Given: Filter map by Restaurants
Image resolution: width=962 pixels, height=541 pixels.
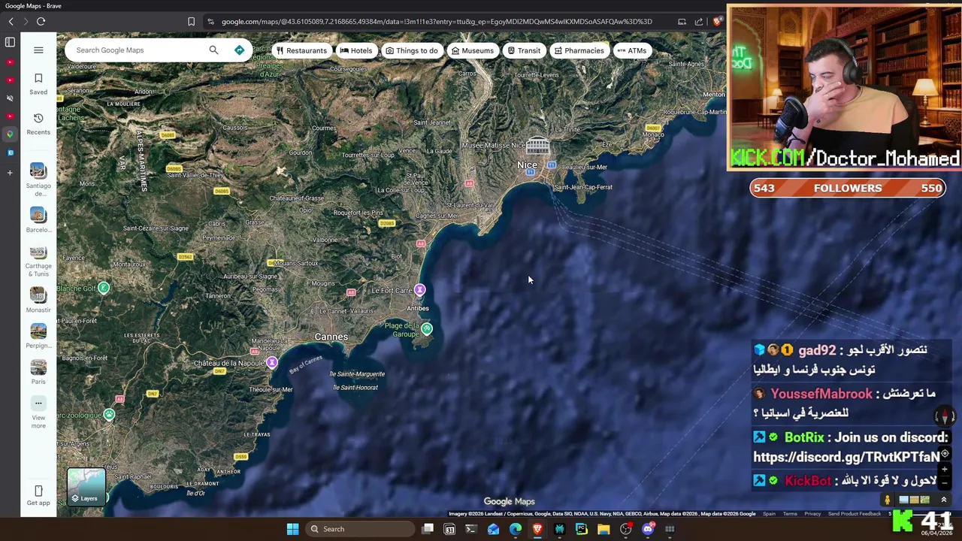Looking at the screenshot, I should (301, 50).
